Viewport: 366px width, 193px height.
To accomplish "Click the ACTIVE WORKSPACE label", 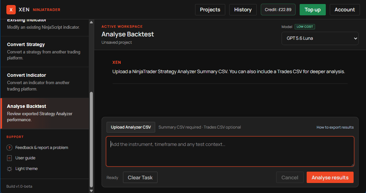I will point(122,26).
